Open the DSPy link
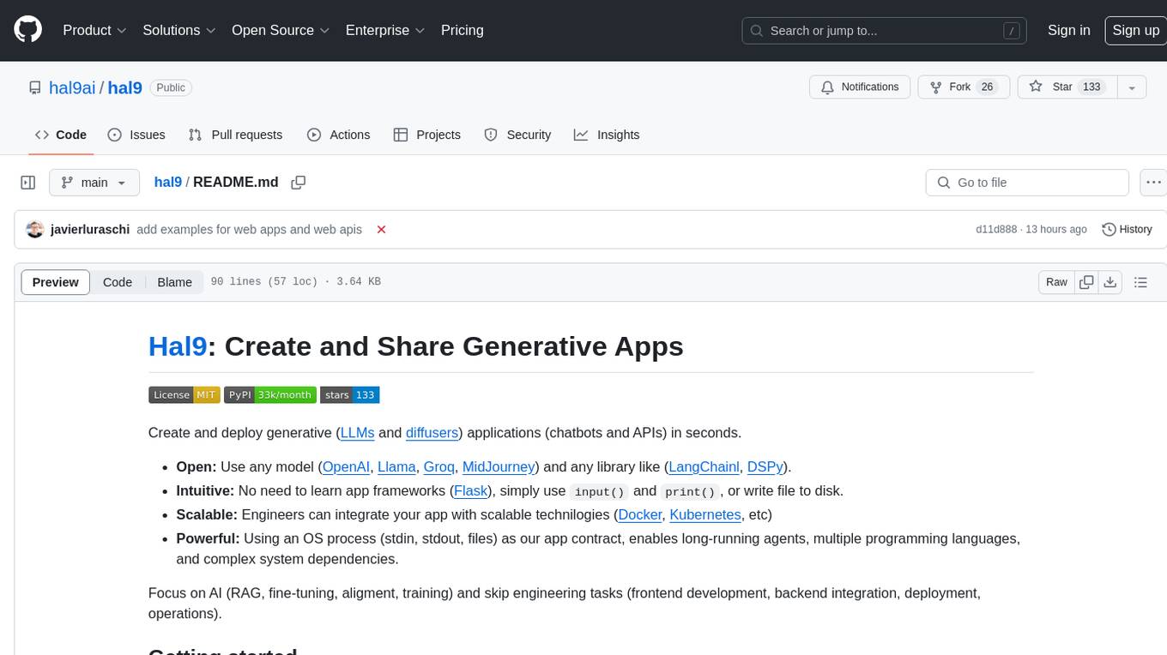The width and height of the screenshot is (1167, 655). pos(765,467)
